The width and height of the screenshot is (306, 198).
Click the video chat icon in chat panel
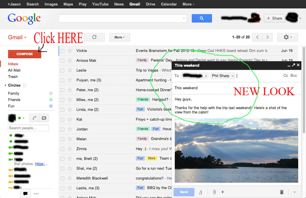tap(44, 118)
